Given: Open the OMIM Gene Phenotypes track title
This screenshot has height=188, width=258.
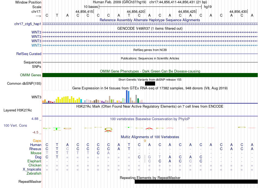Looking at the screenshot, I should pyautogui.click(x=150, y=71).
